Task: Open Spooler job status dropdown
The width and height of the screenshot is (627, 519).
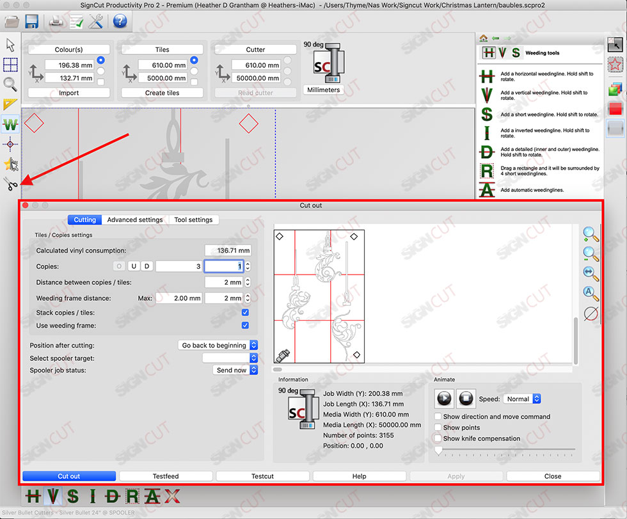Action: pos(235,370)
